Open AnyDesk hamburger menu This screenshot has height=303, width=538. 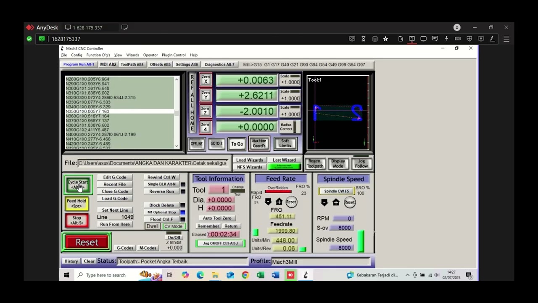coord(506,39)
